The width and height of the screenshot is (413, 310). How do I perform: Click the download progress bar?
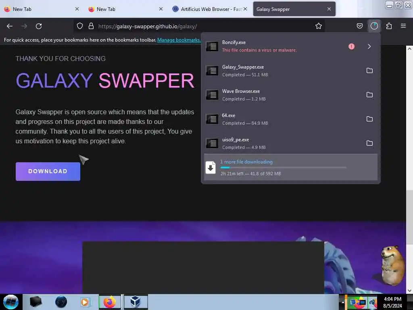284,168
